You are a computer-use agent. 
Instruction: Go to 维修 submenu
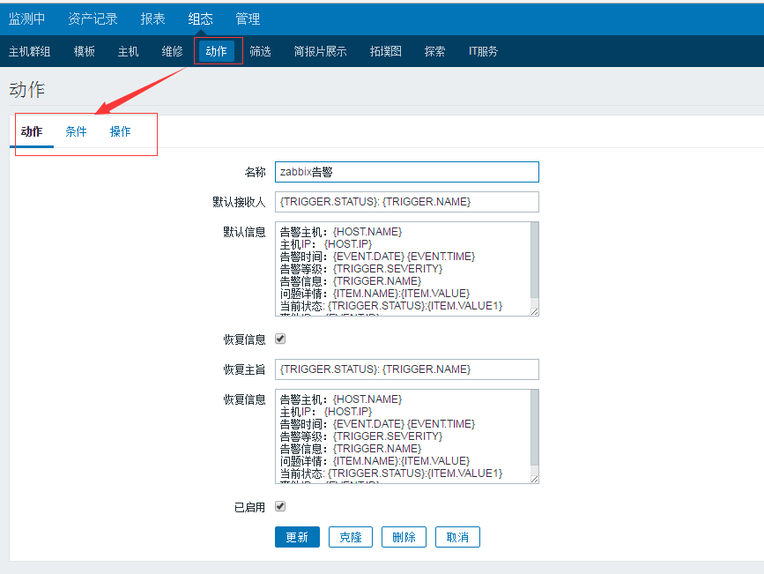pyautogui.click(x=172, y=51)
